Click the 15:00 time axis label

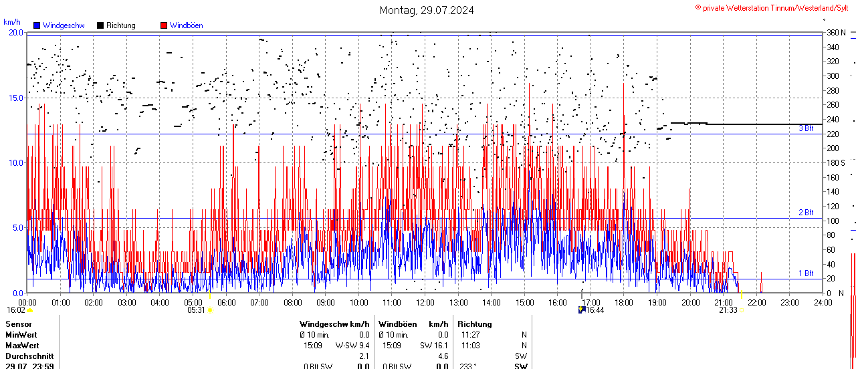[x=525, y=303]
